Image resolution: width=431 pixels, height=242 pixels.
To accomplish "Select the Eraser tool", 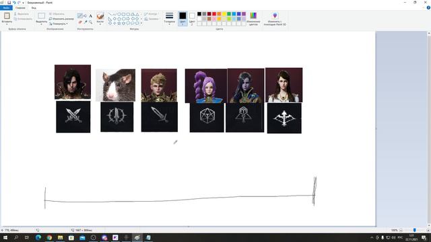I will pos(79,22).
